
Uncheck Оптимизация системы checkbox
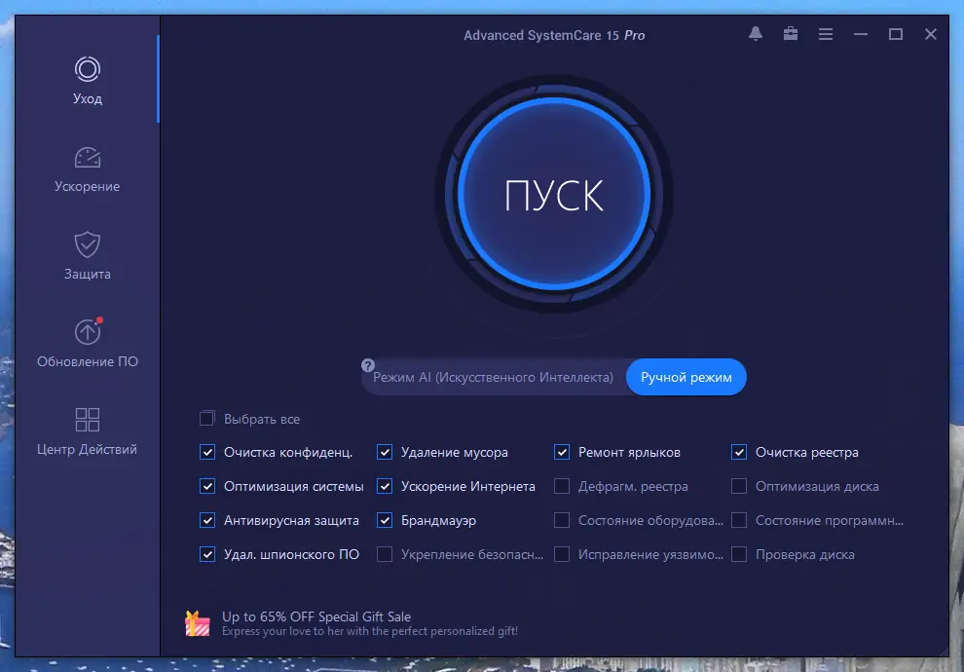click(207, 486)
